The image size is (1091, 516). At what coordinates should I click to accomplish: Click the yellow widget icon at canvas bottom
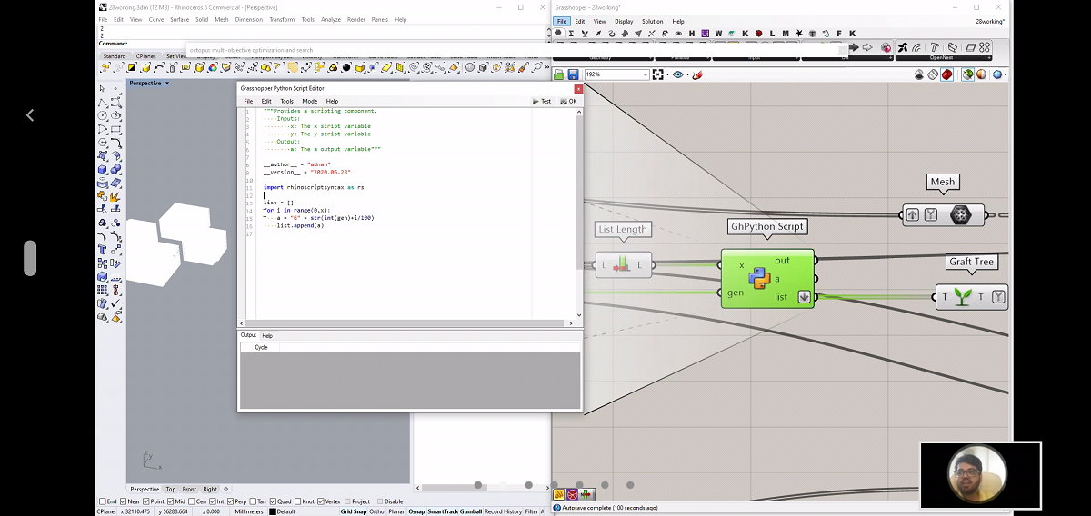558,494
